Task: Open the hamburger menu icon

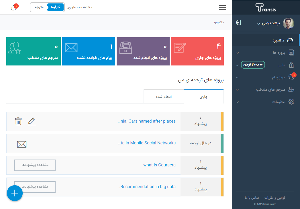Action: click(222, 7)
